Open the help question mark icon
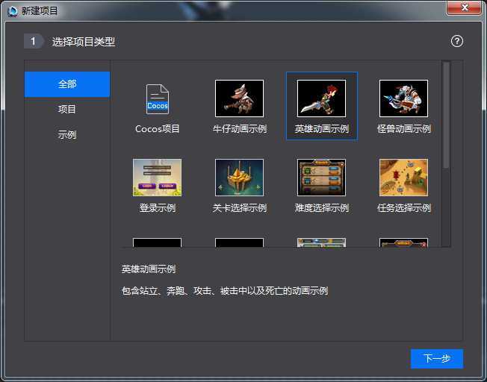487x382 pixels. point(457,41)
